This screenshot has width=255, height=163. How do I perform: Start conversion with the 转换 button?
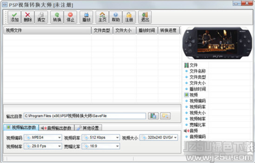57,17
